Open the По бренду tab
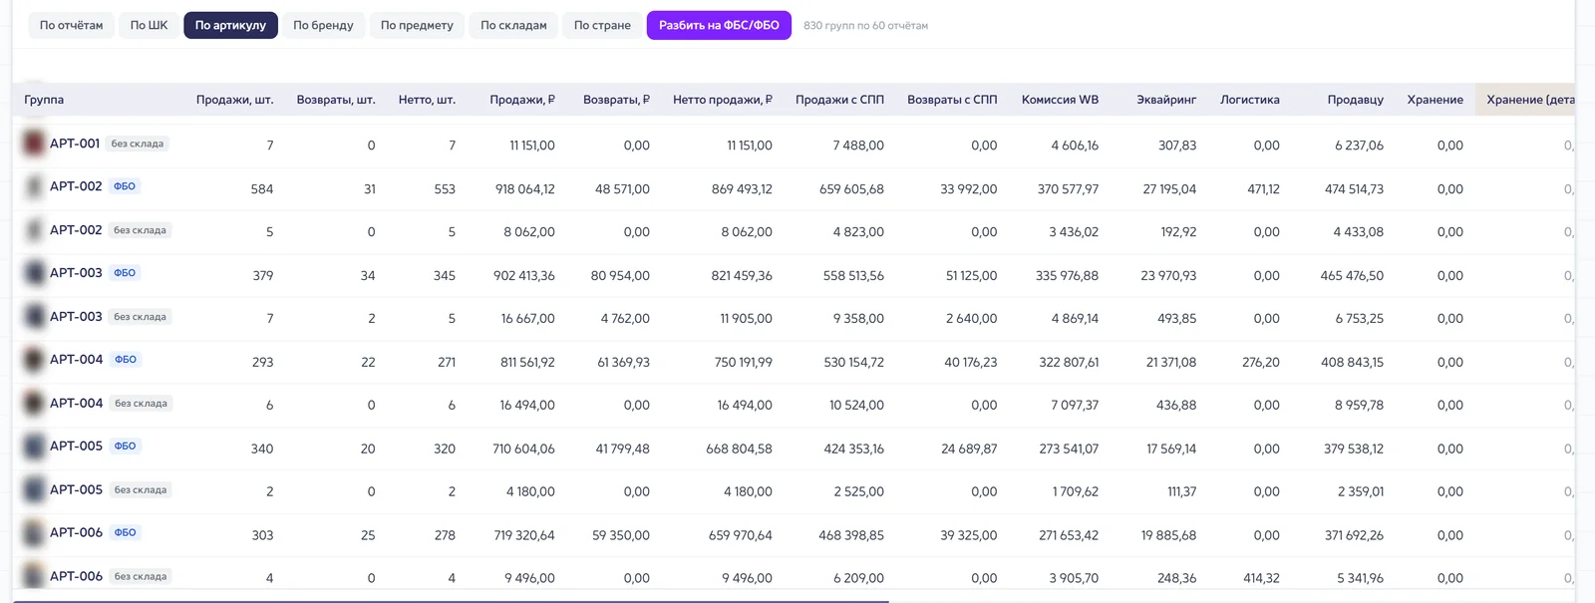1595x603 pixels. click(323, 25)
